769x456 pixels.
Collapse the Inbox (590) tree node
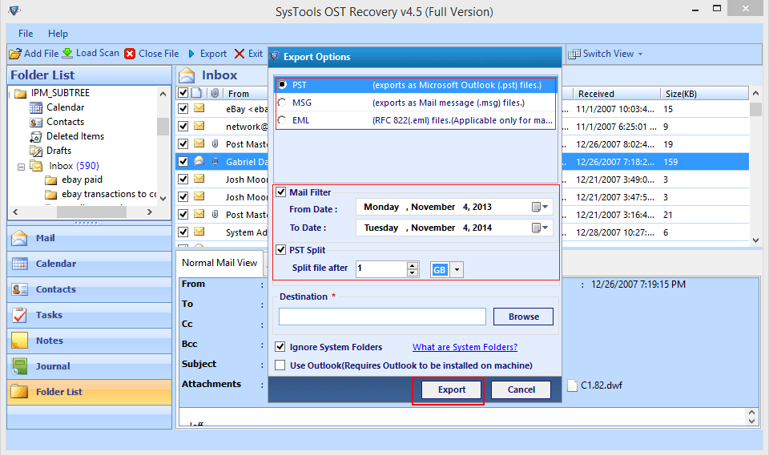21,167
